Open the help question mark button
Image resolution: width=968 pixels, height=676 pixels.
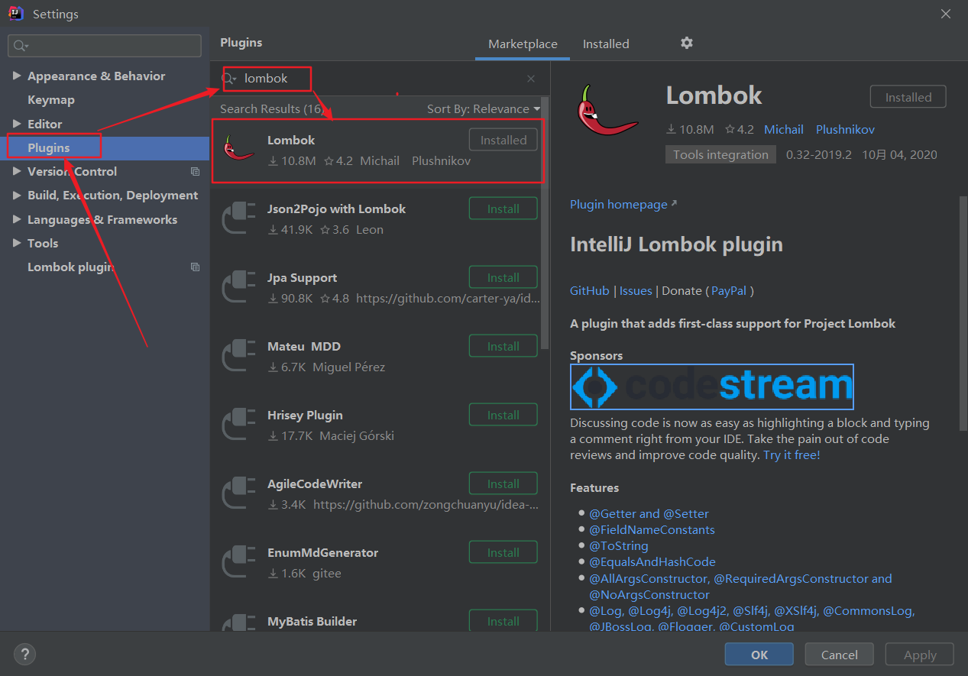pyautogui.click(x=24, y=654)
